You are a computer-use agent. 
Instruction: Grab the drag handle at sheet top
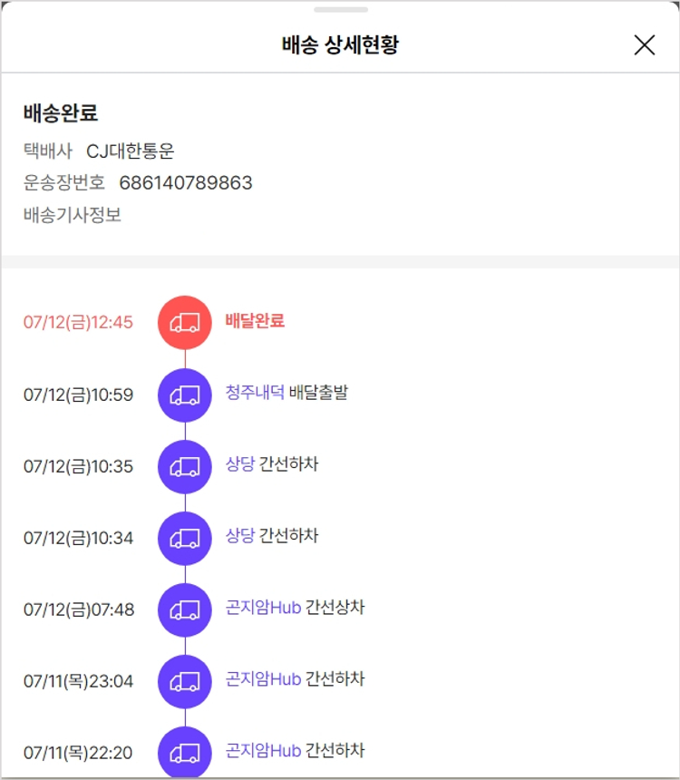pos(340,10)
